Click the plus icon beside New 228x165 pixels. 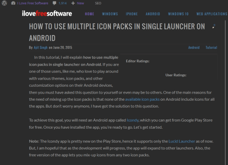coord(73,3)
